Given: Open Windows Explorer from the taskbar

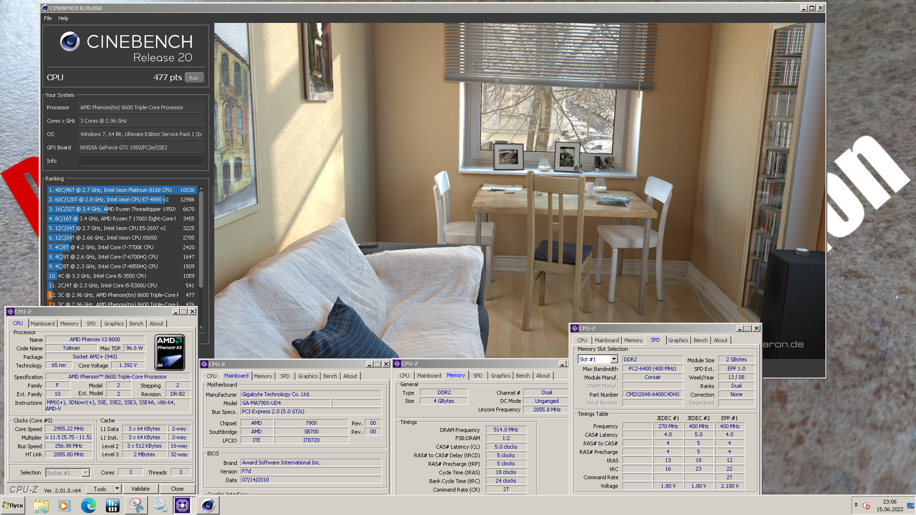Looking at the screenshot, I should 41,505.
